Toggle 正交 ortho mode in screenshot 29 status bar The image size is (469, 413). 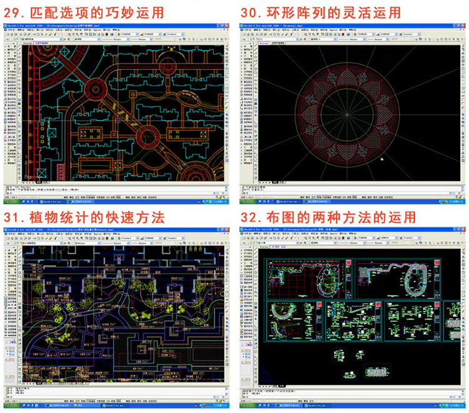77,197
